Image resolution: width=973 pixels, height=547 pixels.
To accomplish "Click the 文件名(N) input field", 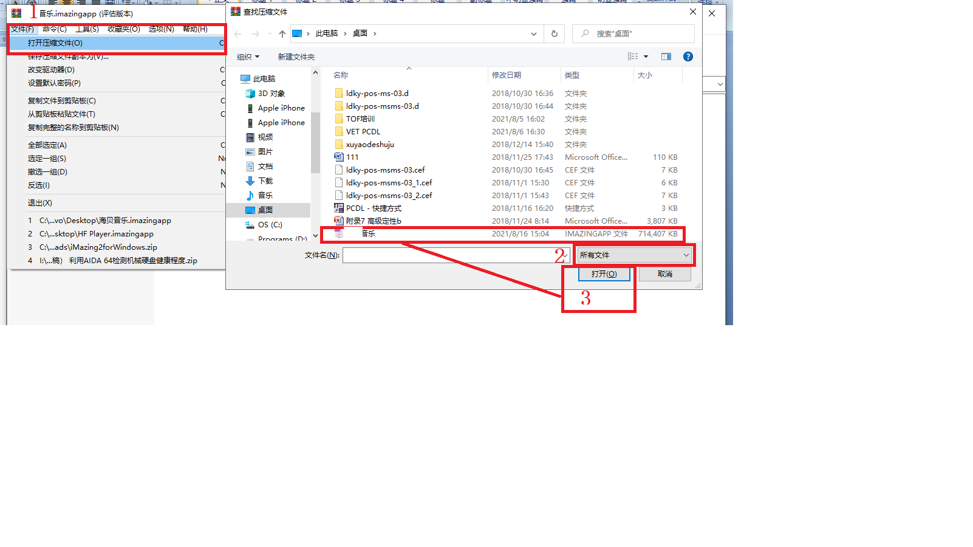I will pyautogui.click(x=456, y=255).
